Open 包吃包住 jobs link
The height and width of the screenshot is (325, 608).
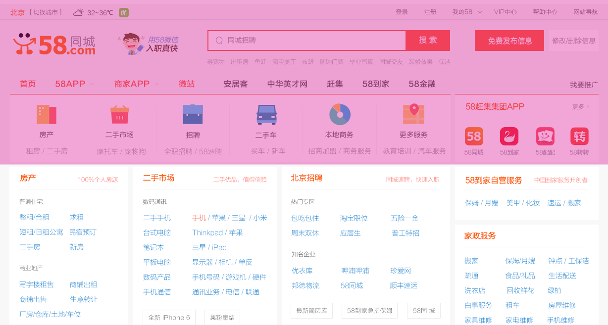305,218
